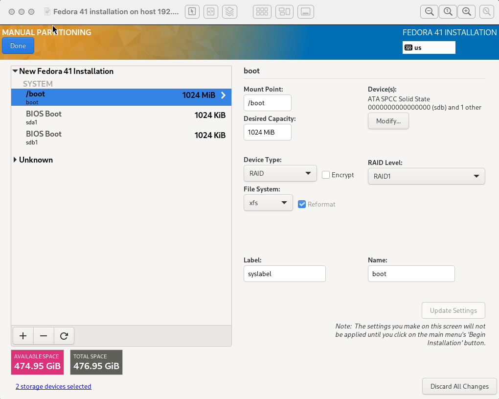Toggle the Encrypt checkbox

[x=325, y=175]
